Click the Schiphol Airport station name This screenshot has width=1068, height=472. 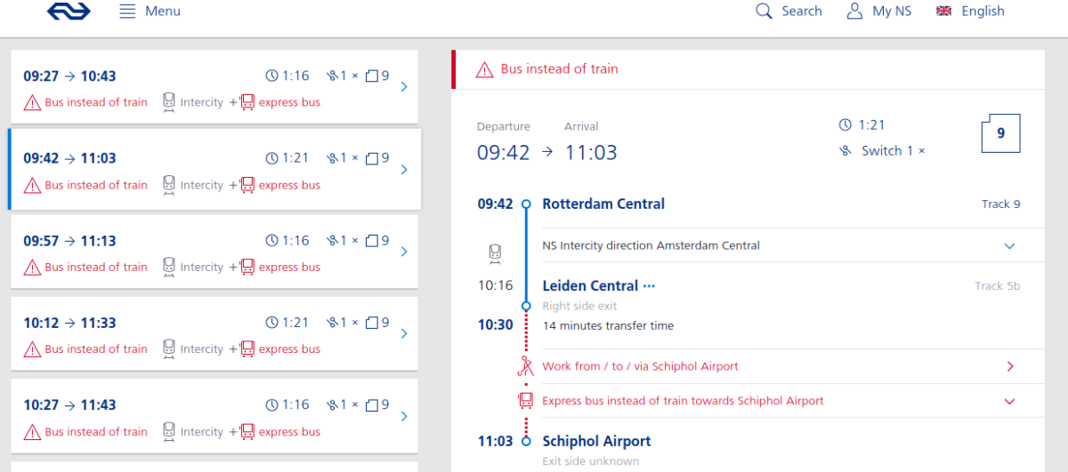[596, 441]
